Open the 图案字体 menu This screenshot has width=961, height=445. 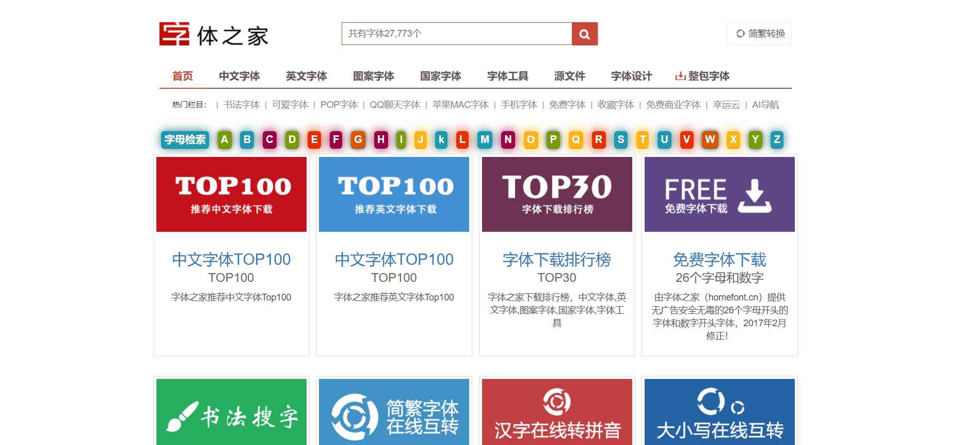tap(374, 76)
